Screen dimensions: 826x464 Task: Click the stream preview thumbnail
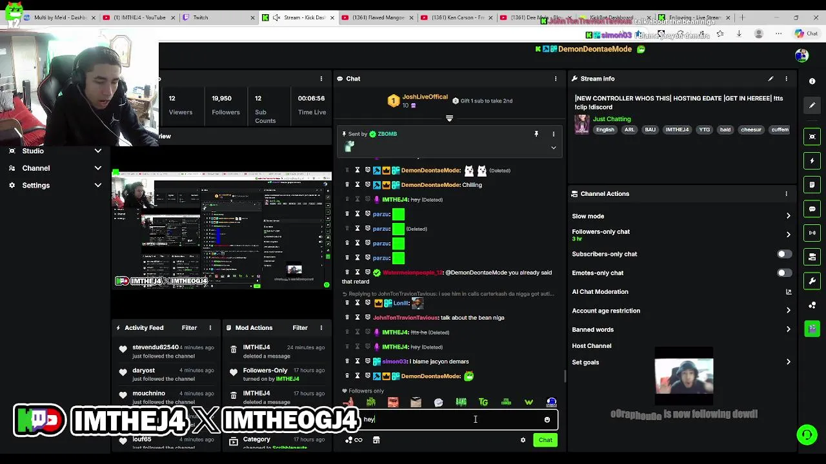click(x=221, y=230)
